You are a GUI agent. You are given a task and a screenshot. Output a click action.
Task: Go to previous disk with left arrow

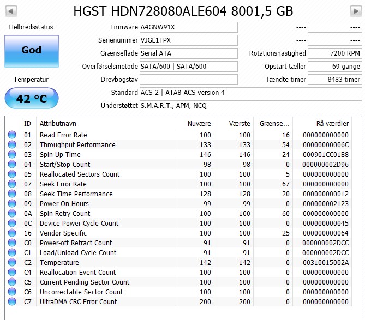[11, 11]
